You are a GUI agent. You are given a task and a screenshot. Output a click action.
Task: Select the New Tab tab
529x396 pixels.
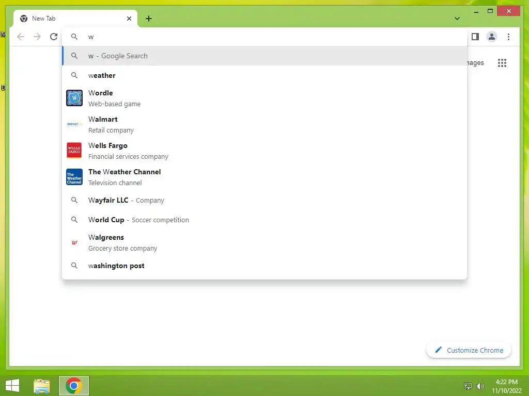point(75,19)
